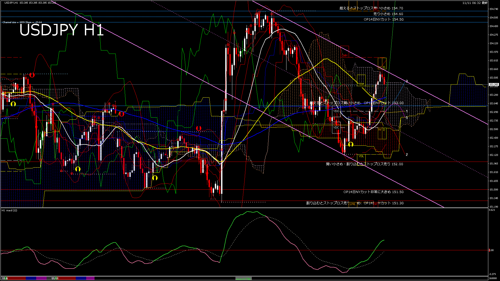Click the 151.50 OP NY cut label
The image size is (500, 281).
click(x=373, y=192)
